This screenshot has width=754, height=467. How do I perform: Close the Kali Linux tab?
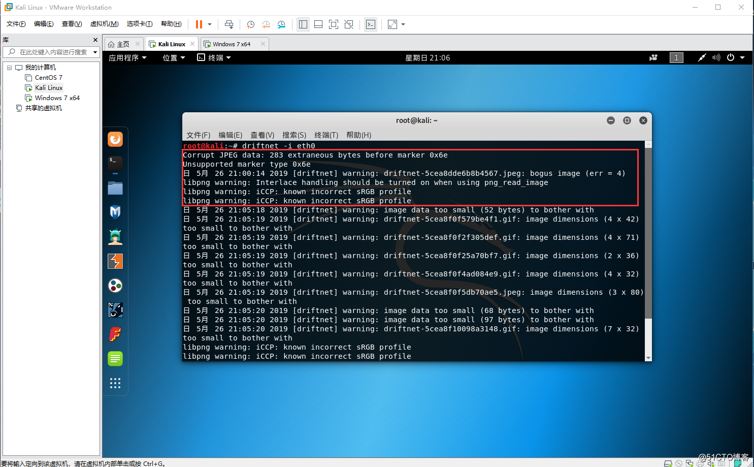pos(192,44)
